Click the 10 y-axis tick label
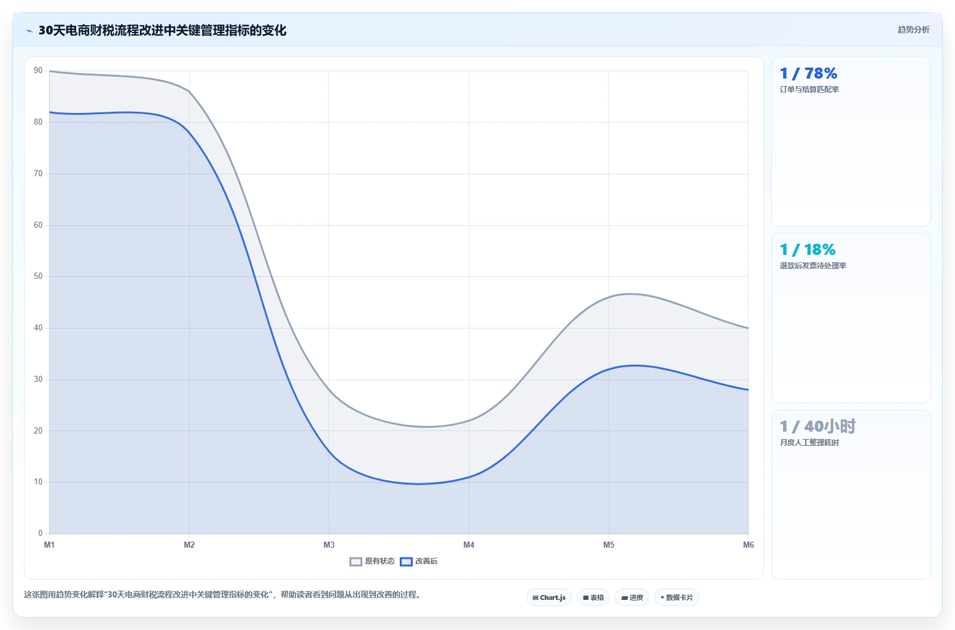 pos(38,482)
